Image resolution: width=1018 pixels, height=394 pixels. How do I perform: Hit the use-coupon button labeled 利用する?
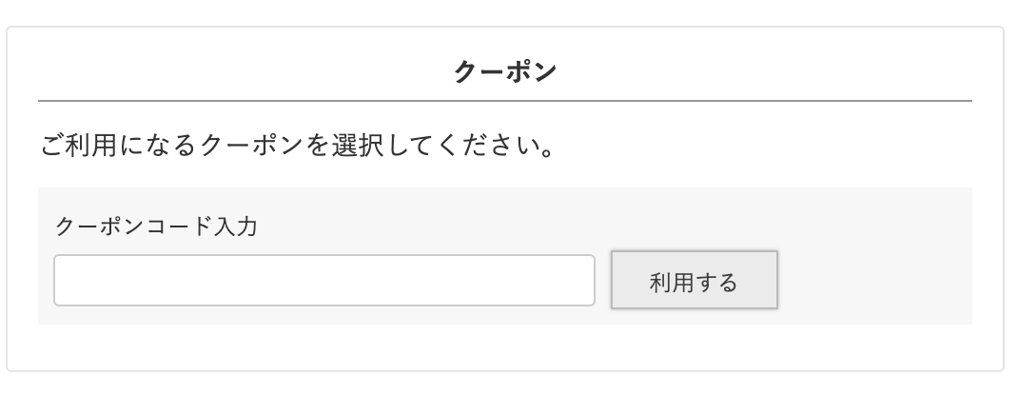(x=694, y=281)
